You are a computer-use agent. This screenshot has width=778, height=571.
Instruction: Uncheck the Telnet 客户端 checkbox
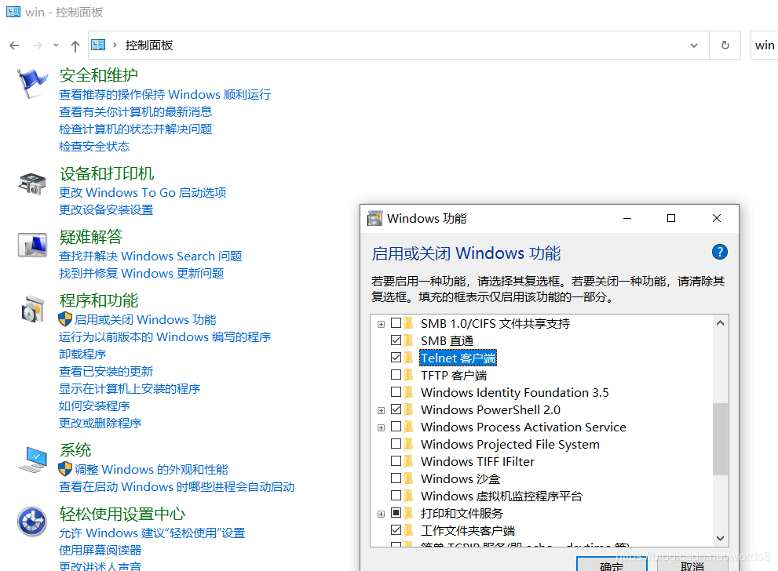[x=396, y=358]
